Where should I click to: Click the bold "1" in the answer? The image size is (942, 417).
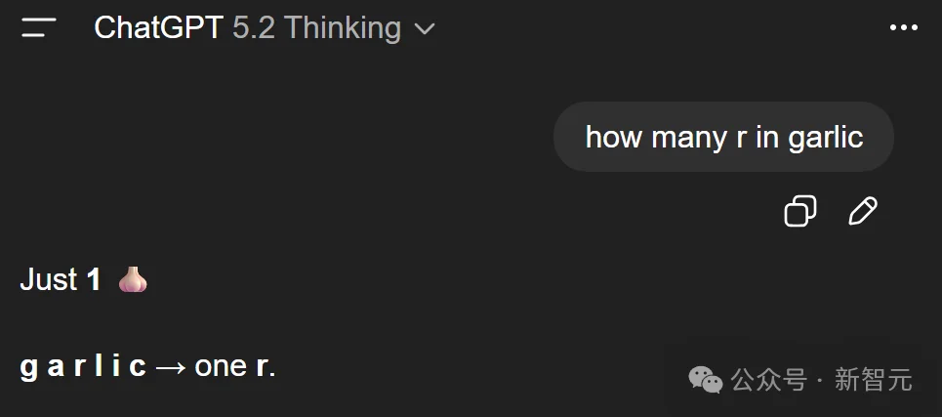[94, 280]
